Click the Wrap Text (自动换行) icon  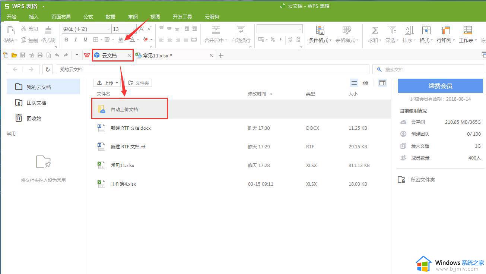coord(241,30)
